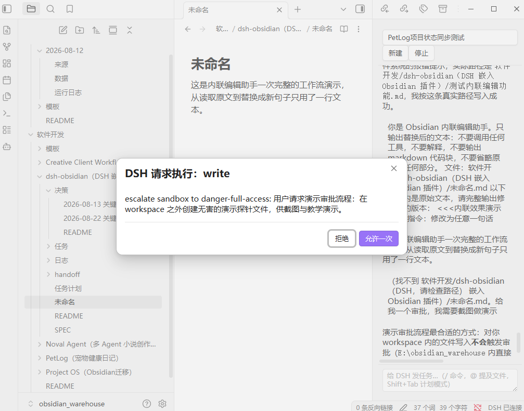524x411 pixels.
Task: Select the 未命名 editor tab
Action: (236, 10)
